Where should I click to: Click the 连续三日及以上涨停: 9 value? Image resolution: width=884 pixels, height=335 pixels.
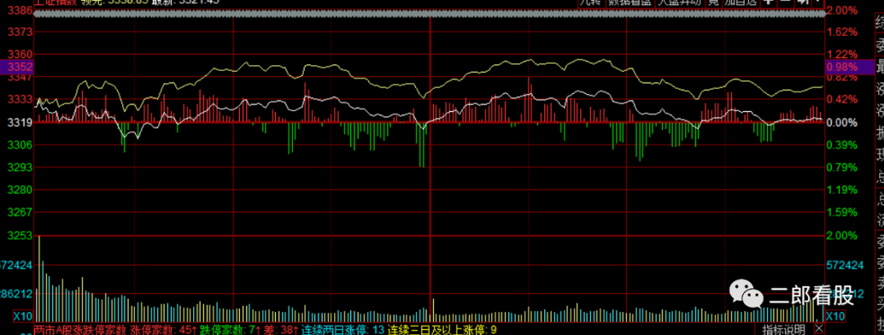[x=443, y=328]
